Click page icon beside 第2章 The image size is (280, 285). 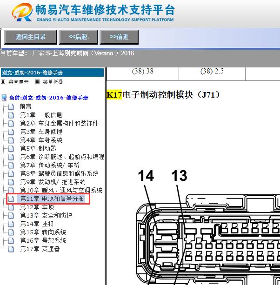click(11, 123)
